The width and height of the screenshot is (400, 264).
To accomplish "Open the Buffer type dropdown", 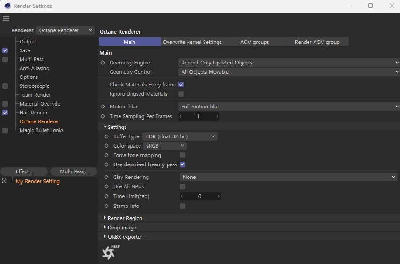I will (x=180, y=136).
